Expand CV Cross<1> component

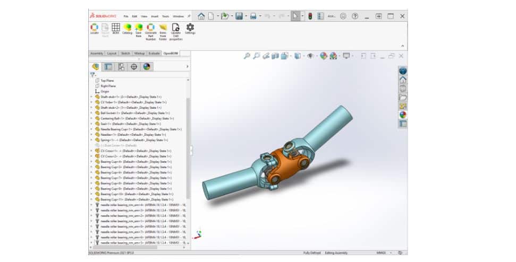[91, 151]
